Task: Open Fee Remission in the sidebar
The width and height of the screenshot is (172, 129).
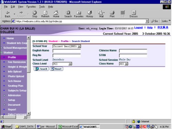Action: pos(17,62)
